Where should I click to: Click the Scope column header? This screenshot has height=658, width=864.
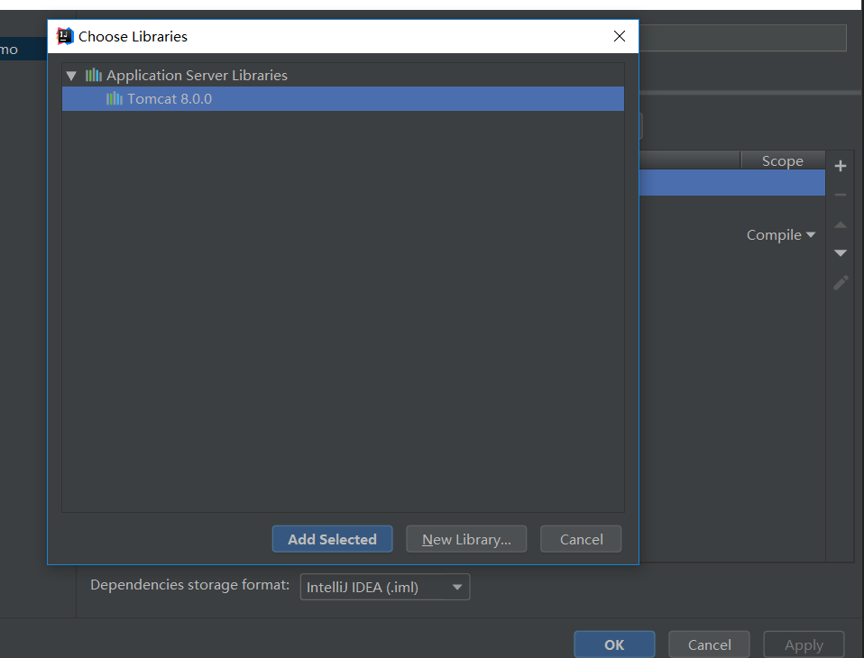(783, 160)
